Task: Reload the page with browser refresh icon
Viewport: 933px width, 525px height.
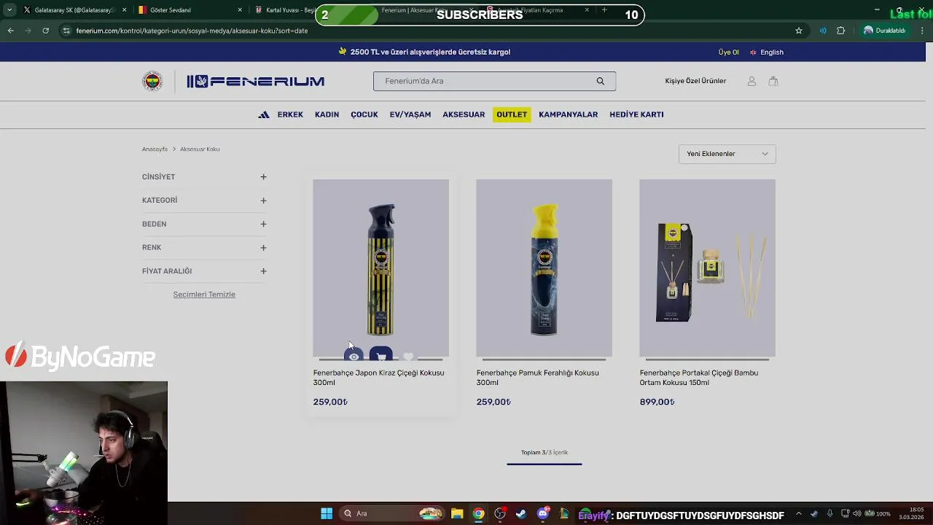Action: coord(45,31)
